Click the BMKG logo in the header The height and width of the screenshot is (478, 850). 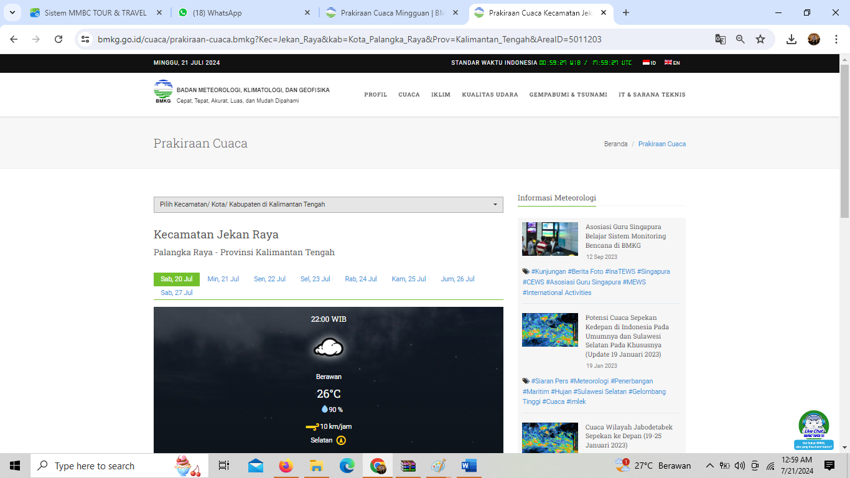click(x=163, y=91)
